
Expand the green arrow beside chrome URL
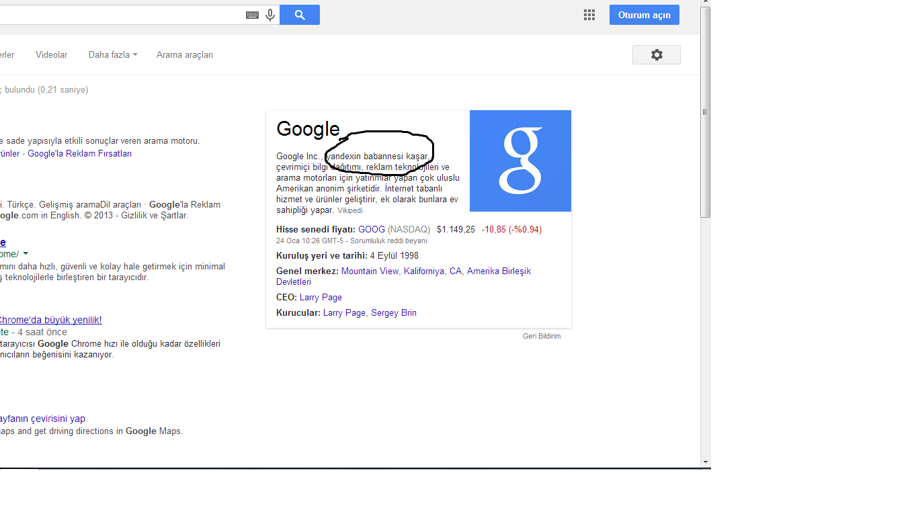coord(26,253)
